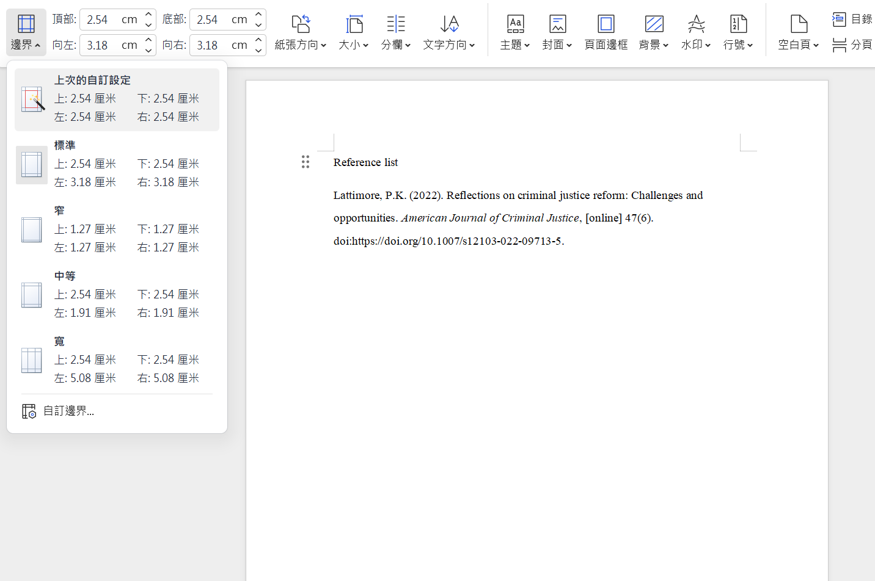
Task: Apply 上次的自訂設定 last custom setting
Action: 117,99
